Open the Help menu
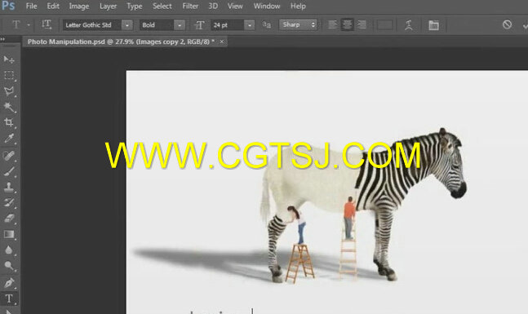This screenshot has height=314, width=528. pyautogui.click(x=298, y=6)
